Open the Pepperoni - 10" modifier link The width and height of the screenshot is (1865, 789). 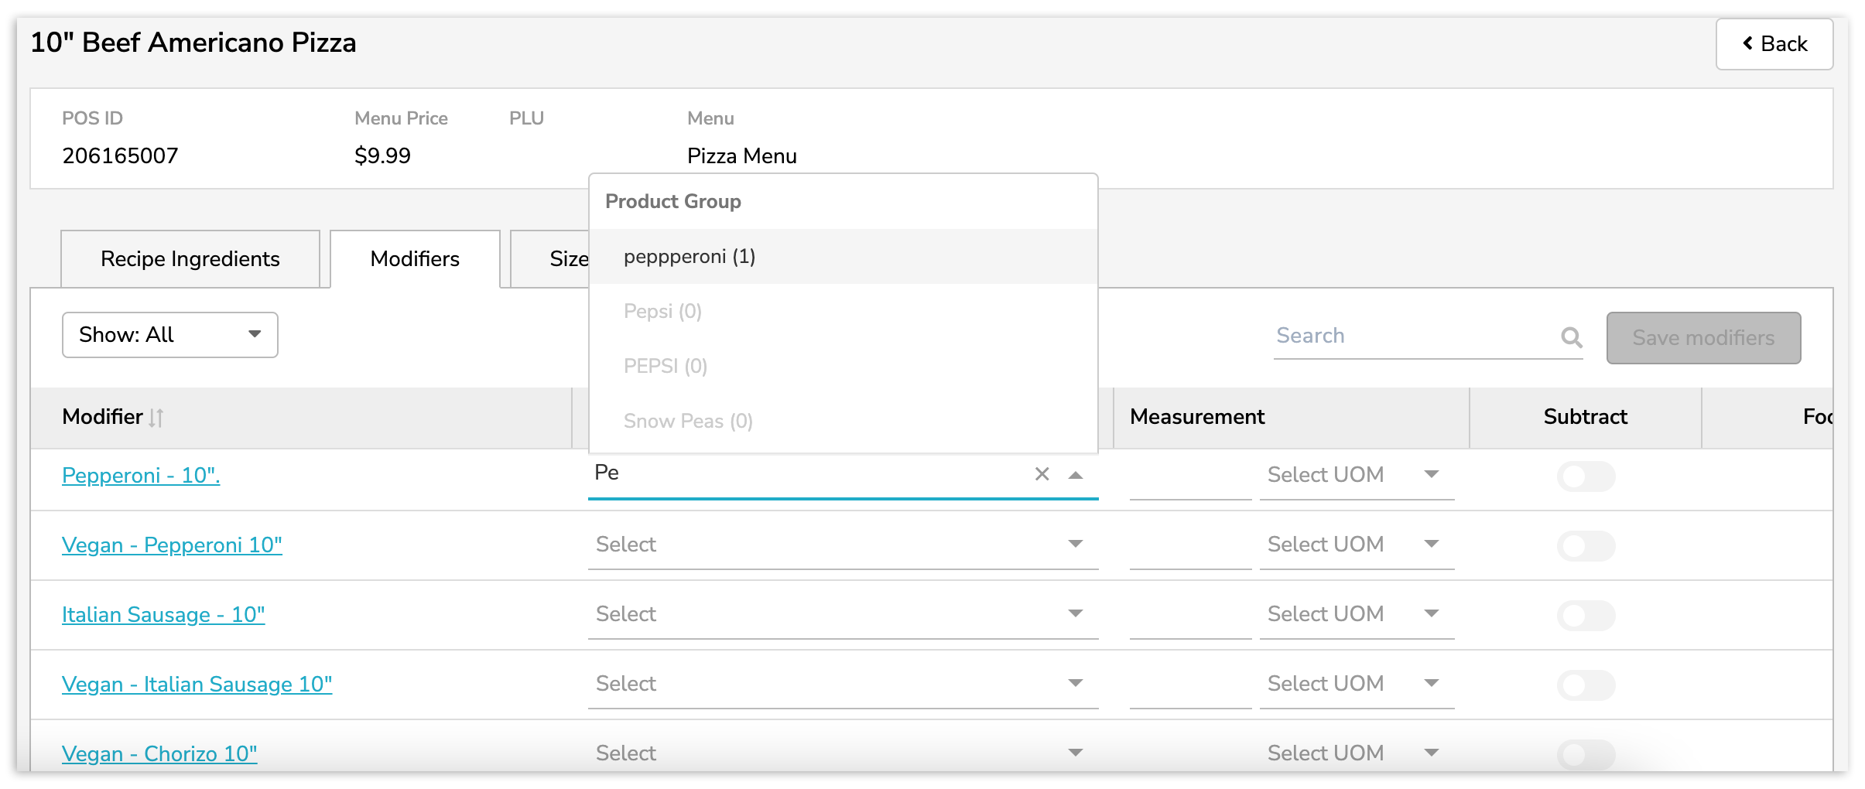click(x=141, y=475)
